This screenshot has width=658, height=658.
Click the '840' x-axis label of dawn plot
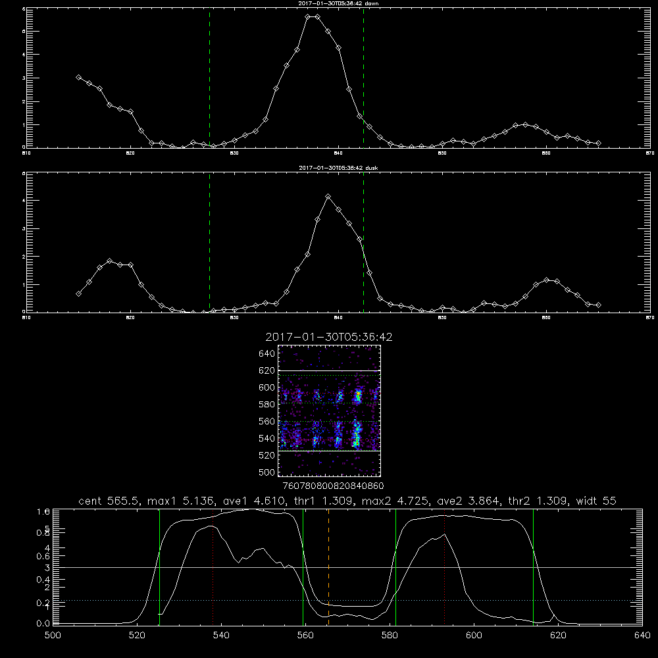pyautogui.click(x=338, y=153)
